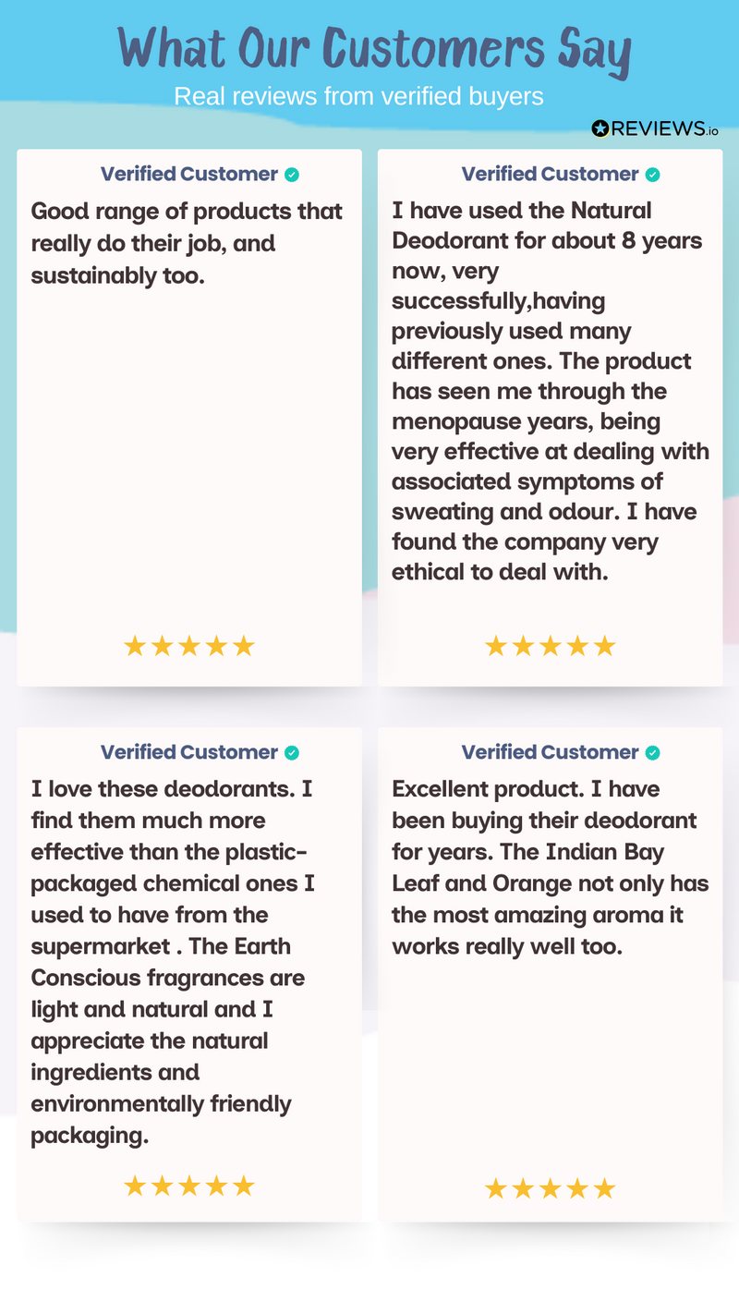Click 'Verified Customer' label above the 'Good range' review
Viewport: 739px width, 1314px height.
[x=189, y=175]
